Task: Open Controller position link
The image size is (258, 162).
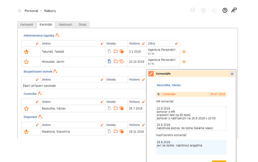Action: (x=30, y=94)
